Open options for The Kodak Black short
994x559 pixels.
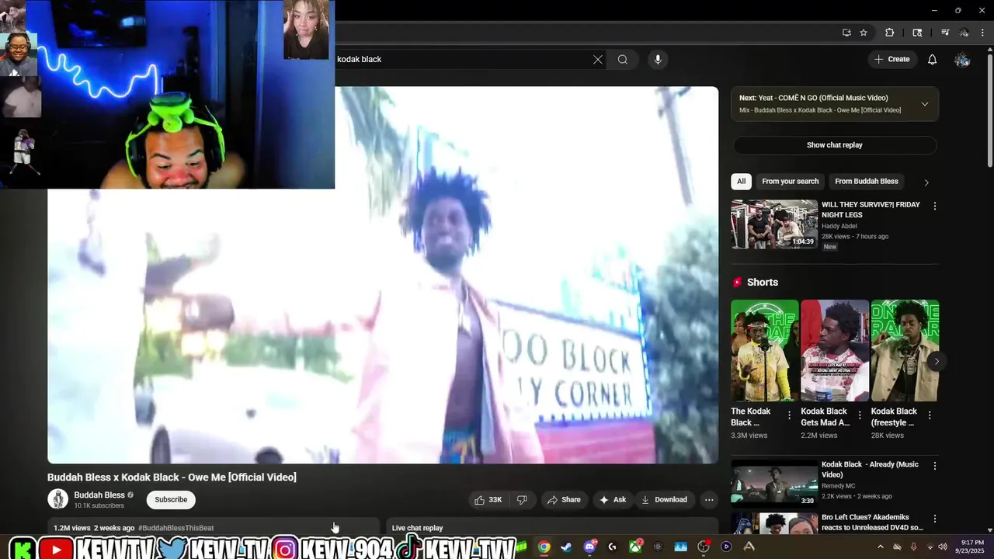tap(789, 415)
